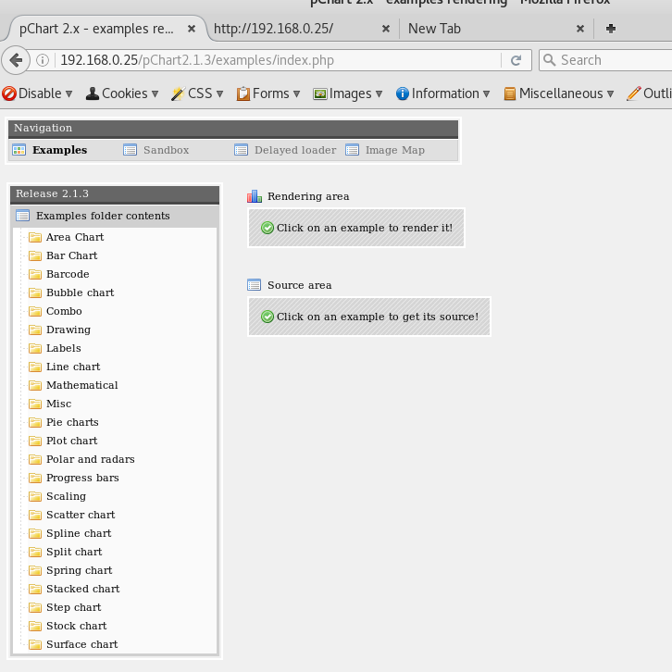
Task: Click the Line chart folder icon
Action: click(35, 367)
